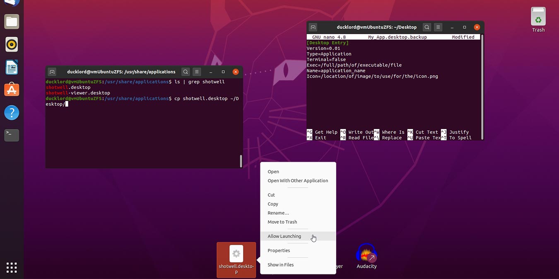Open the Files folder icon in the dock
Image resolution: width=559 pixels, height=279 pixels.
pyautogui.click(x=11, y=21)
